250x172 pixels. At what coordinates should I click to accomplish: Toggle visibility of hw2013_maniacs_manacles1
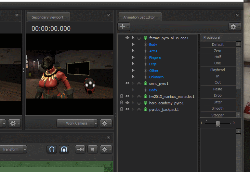127,96
